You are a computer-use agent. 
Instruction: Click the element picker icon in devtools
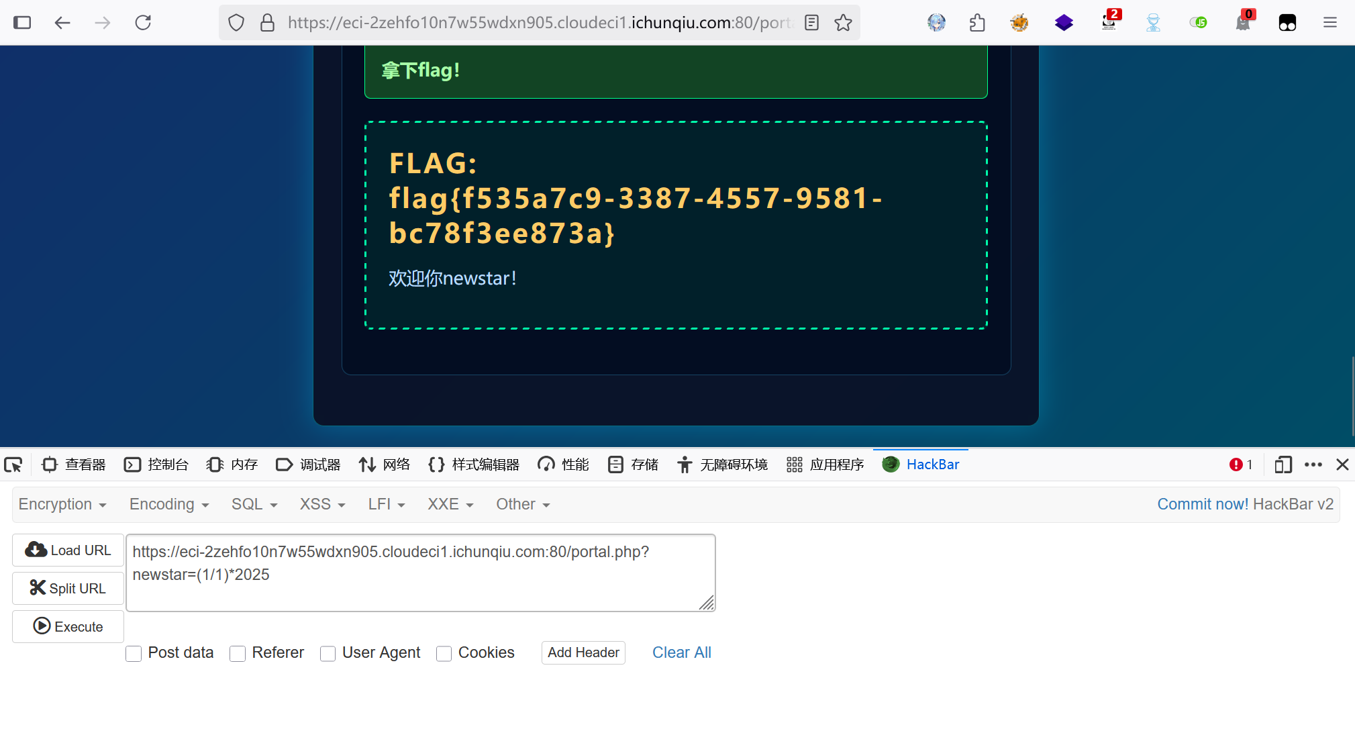(13, 465)
